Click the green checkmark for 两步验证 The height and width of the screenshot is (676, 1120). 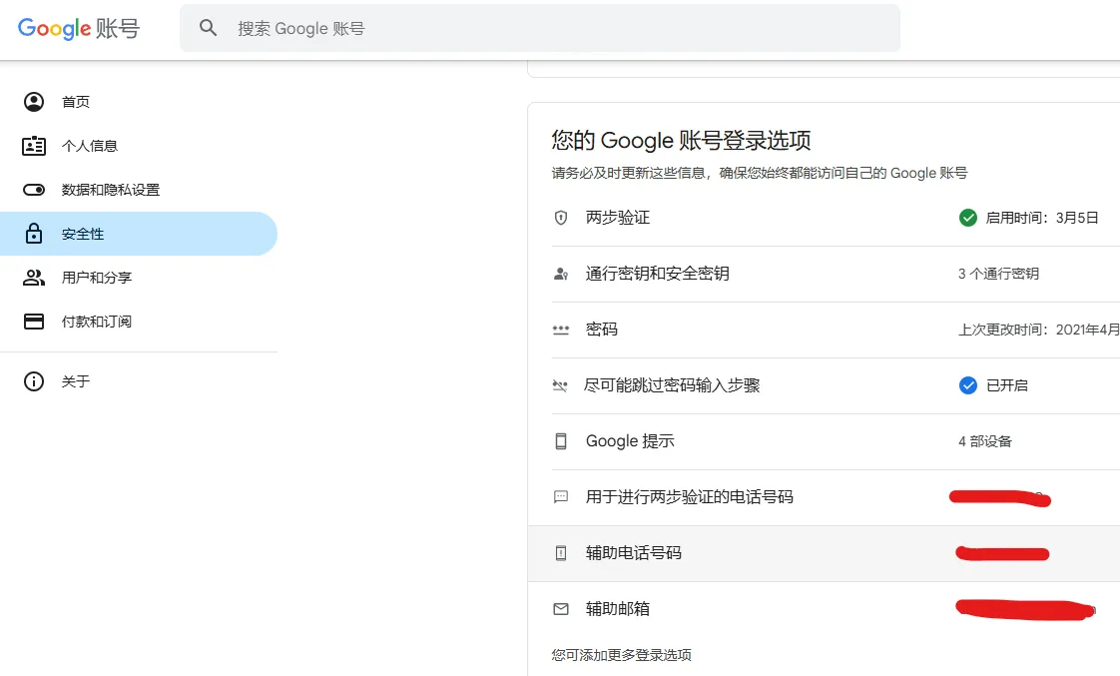tap(967, 218)
